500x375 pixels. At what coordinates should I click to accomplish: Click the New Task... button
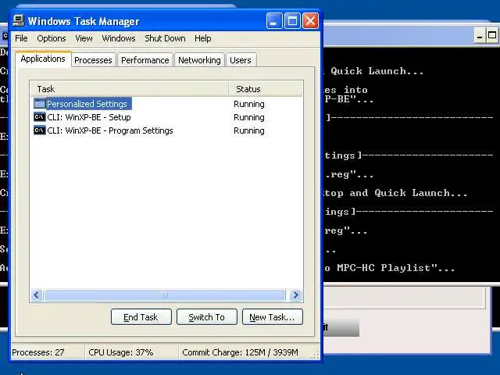coord(273,317)
